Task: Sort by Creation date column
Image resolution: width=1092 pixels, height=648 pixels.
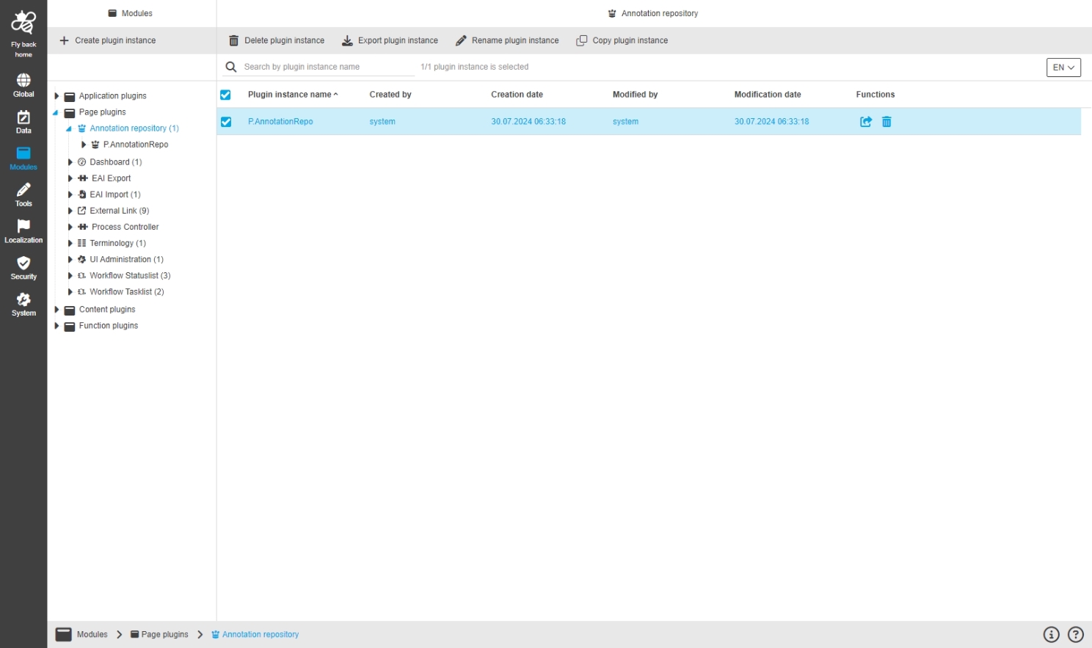Action: [x=517, y=95]
